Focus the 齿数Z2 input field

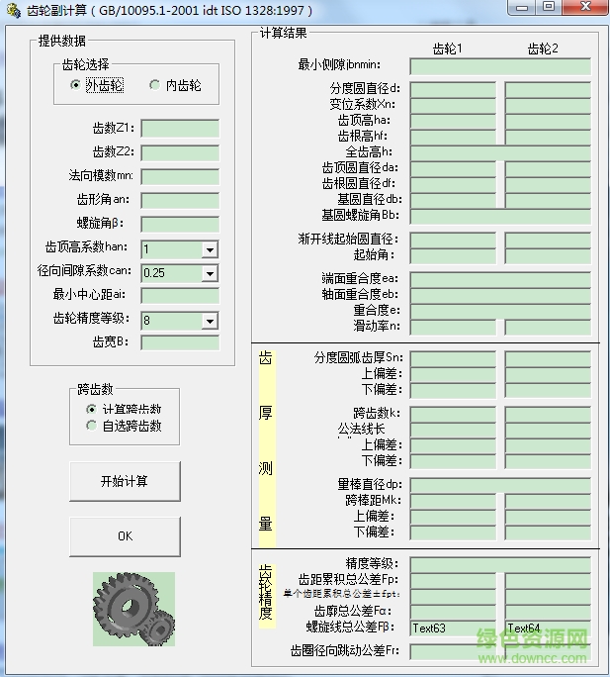(x=180, y=152)
